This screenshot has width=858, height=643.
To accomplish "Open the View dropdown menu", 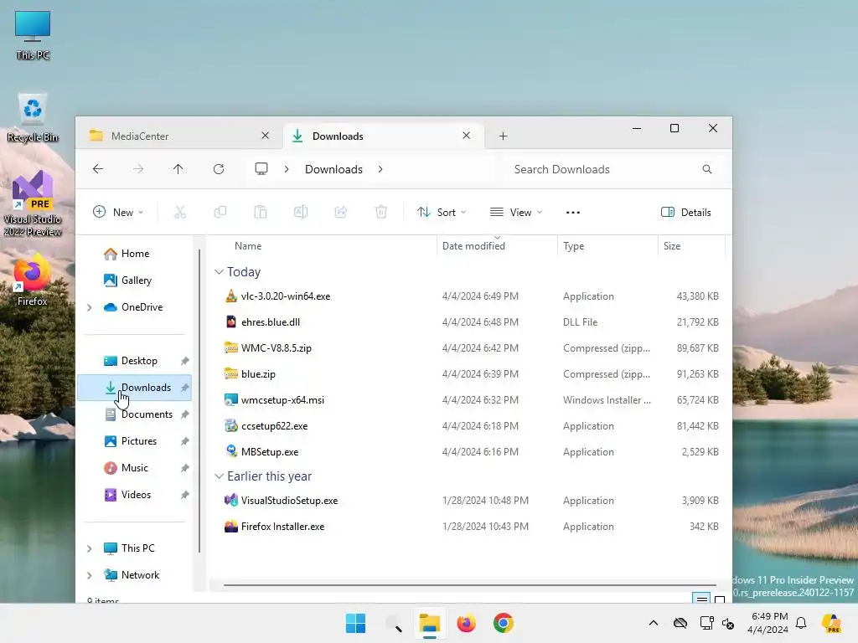I will (516, 212).
